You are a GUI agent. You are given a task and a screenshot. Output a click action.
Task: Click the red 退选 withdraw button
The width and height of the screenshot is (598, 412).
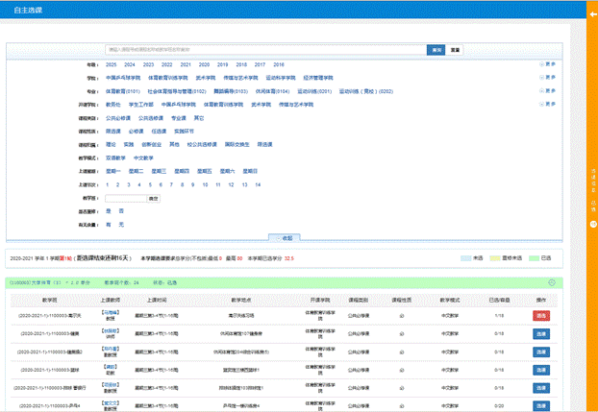pos(540,315)
